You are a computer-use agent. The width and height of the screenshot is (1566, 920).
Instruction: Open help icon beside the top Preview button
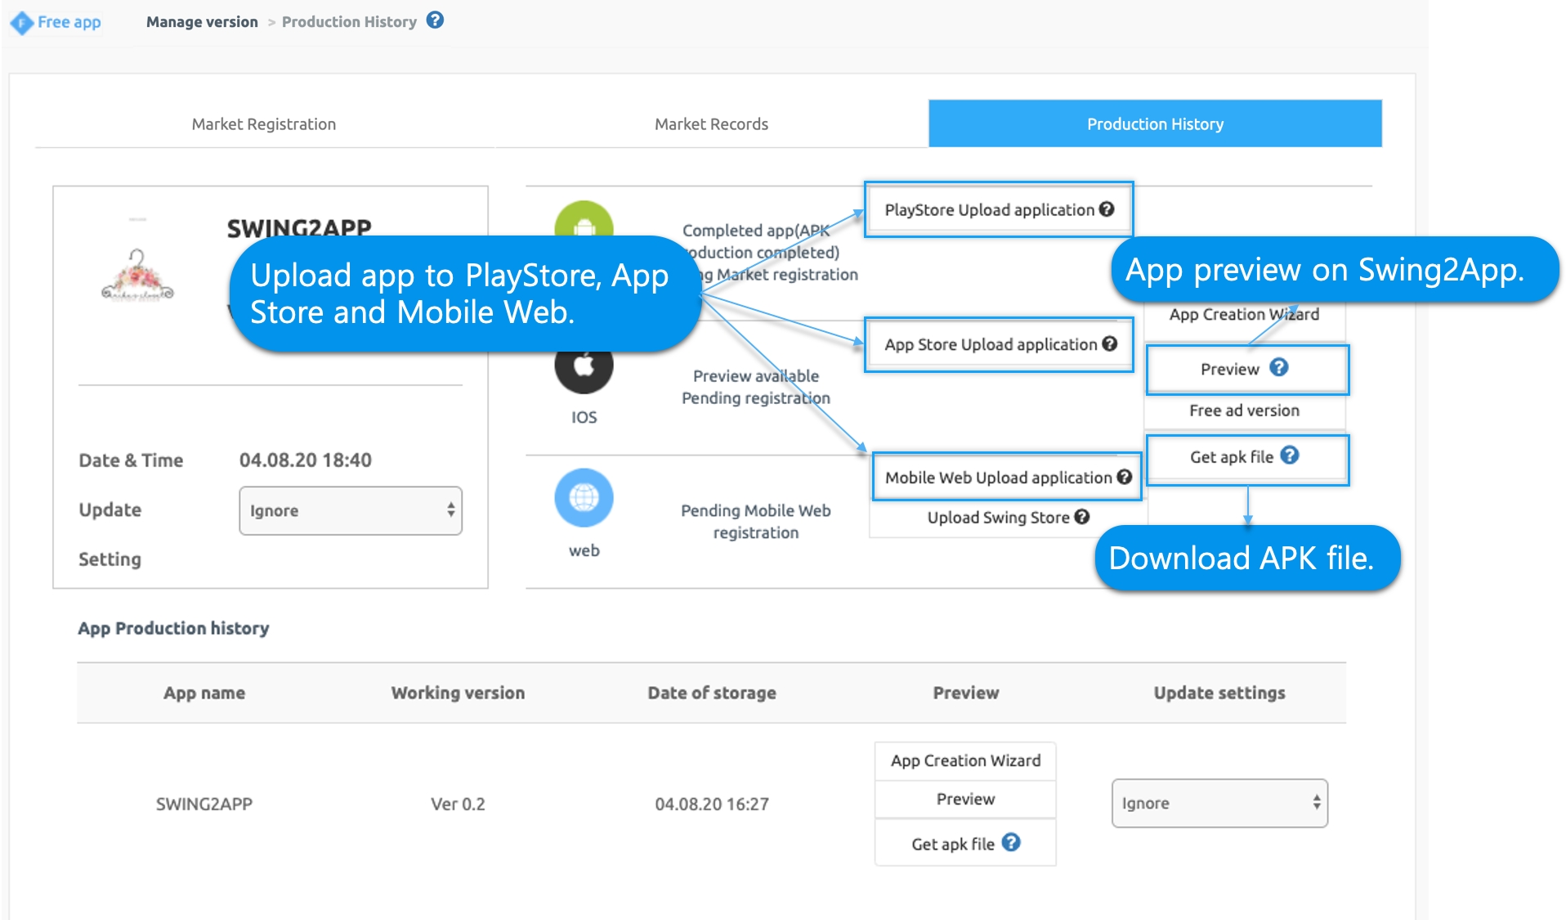pos(1279,367)
